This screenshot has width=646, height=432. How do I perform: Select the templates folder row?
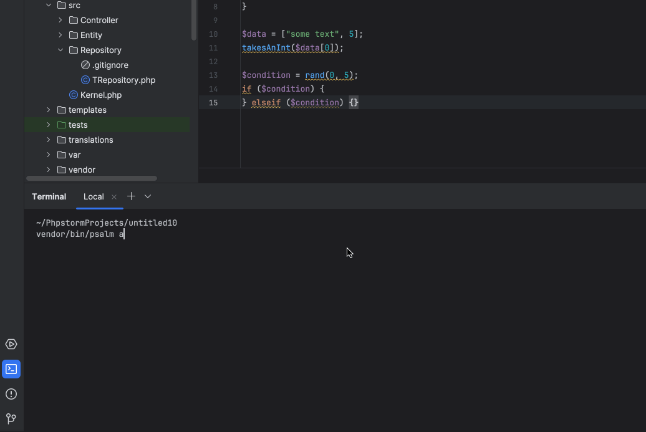tap(107, 110)
